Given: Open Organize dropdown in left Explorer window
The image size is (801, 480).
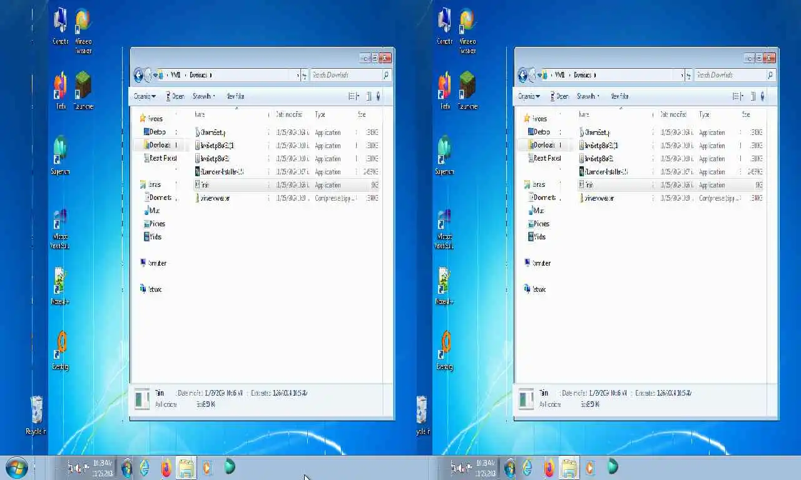Looking at the screenshot, I should (x=145, y=96).
